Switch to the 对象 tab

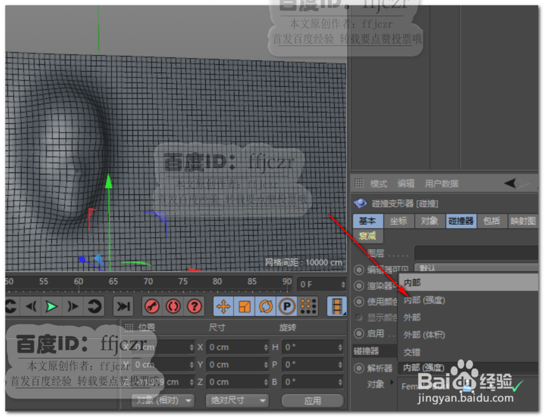click(x=430, y=220)
